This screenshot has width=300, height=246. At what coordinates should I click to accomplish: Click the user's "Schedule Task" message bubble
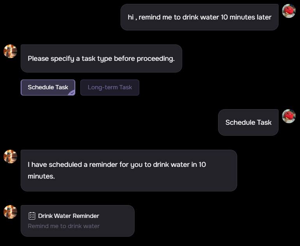pos(248,122)
